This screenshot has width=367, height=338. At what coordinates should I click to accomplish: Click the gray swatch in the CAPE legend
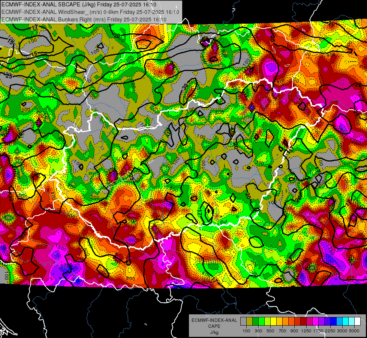tap(243, 321)
